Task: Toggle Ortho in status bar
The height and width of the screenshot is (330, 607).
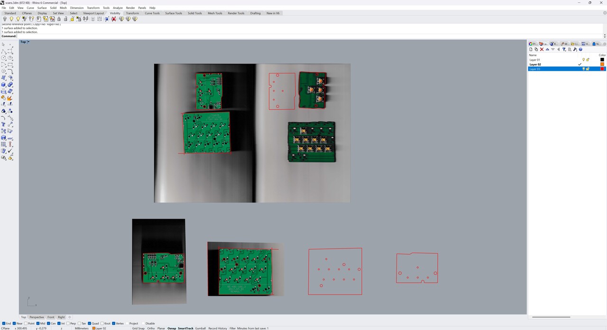Action: coord(151,328)
